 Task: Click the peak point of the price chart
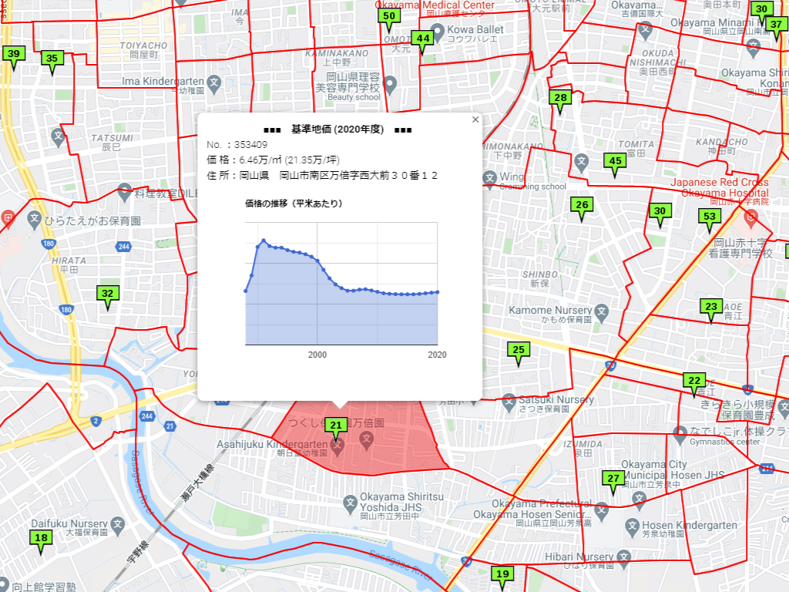coord(264,240)
